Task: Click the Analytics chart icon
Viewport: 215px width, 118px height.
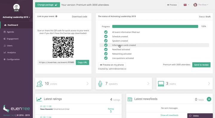Action: coord(5,52)
